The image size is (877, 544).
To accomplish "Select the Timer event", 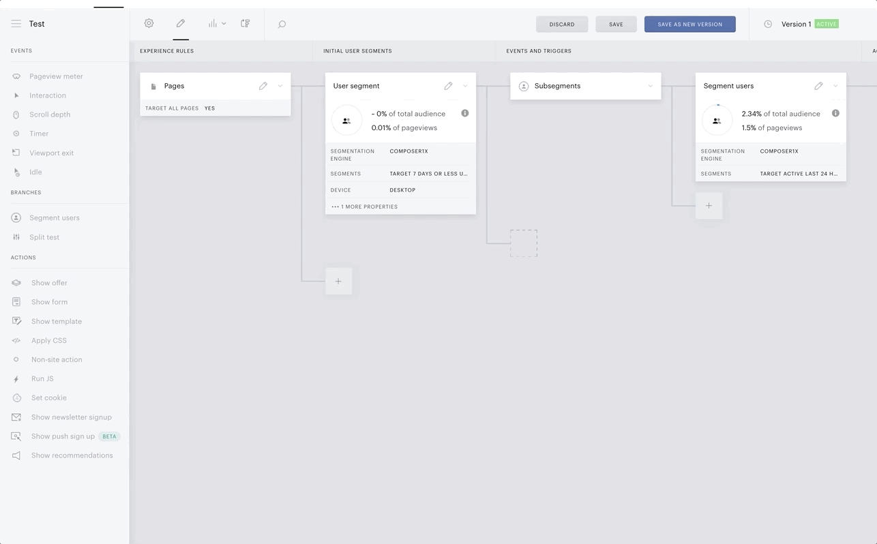I will tap(39, 134).
